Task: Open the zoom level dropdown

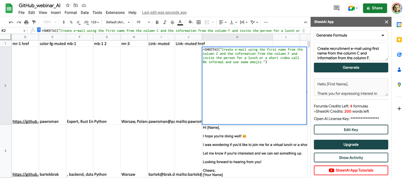Action: [49, 22]
